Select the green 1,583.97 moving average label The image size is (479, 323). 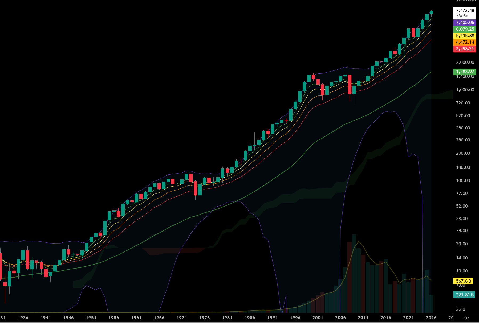click(465, 72)
